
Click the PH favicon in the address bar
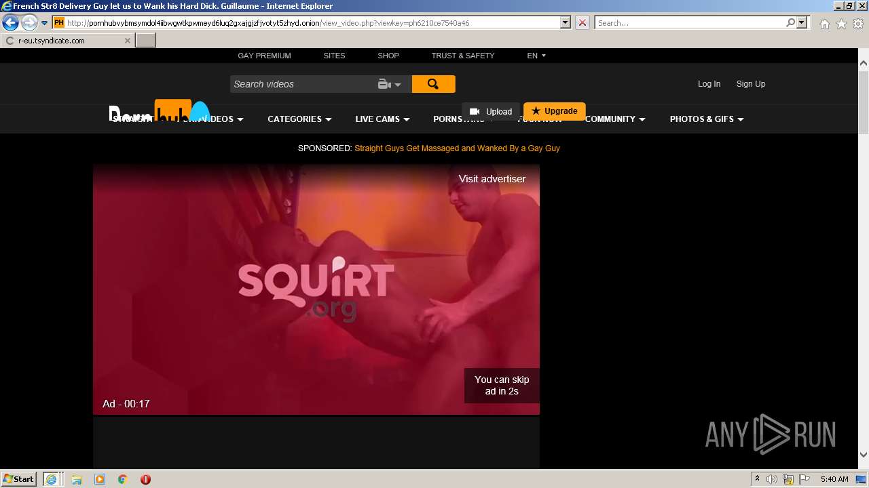click(x=59, y=23)
